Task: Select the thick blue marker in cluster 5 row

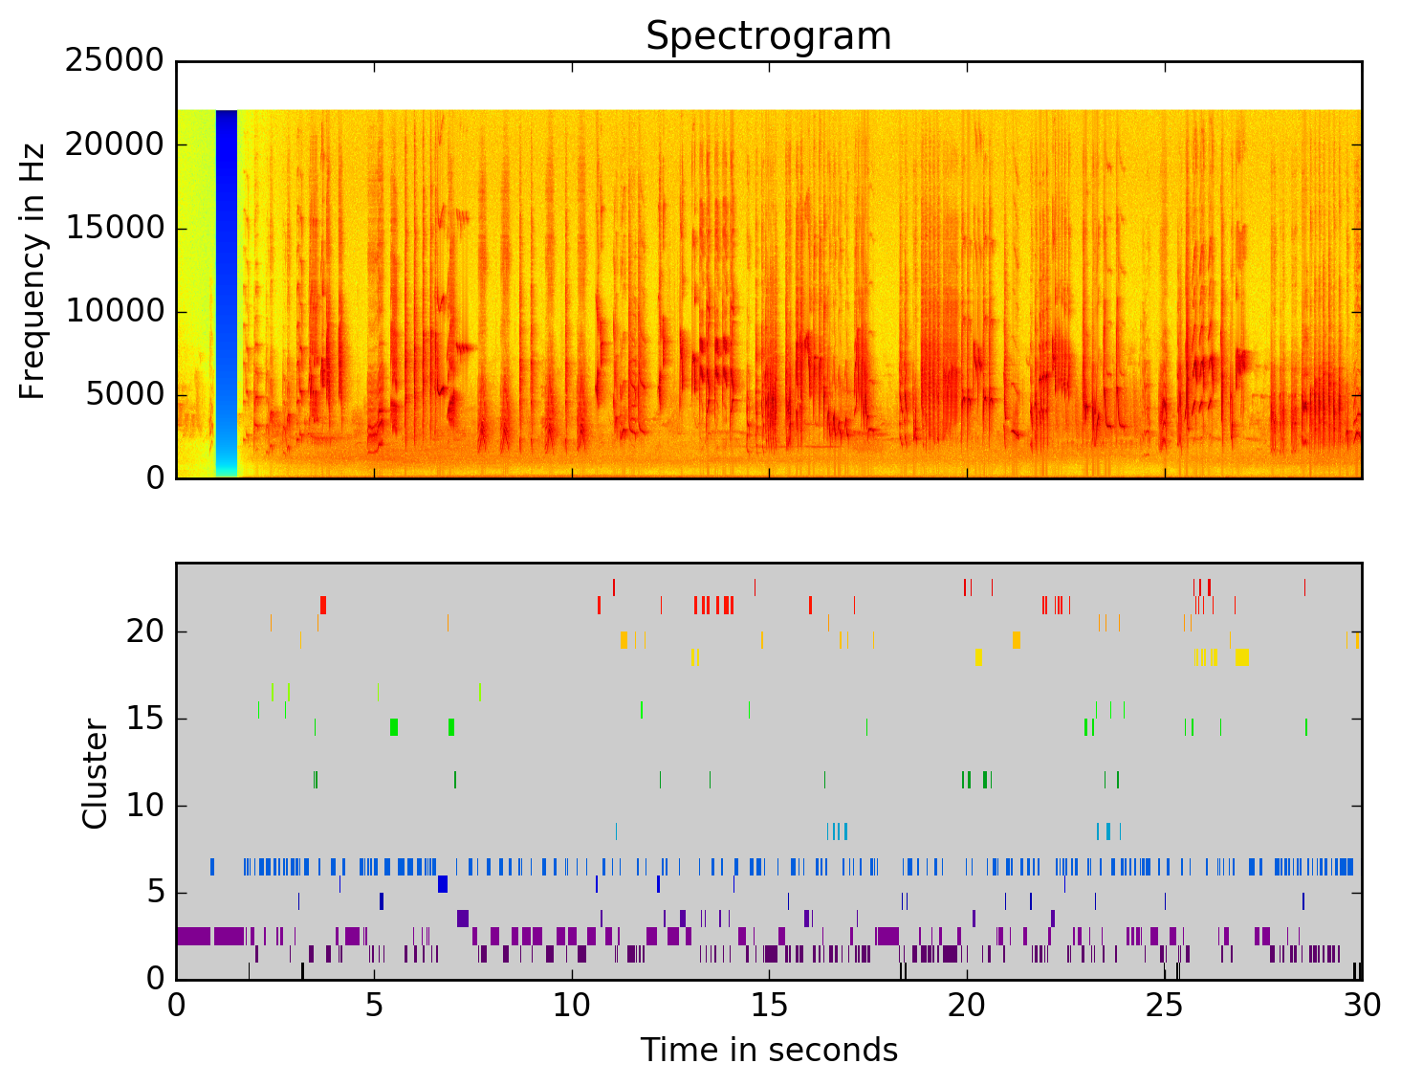Action: point(442,884)
